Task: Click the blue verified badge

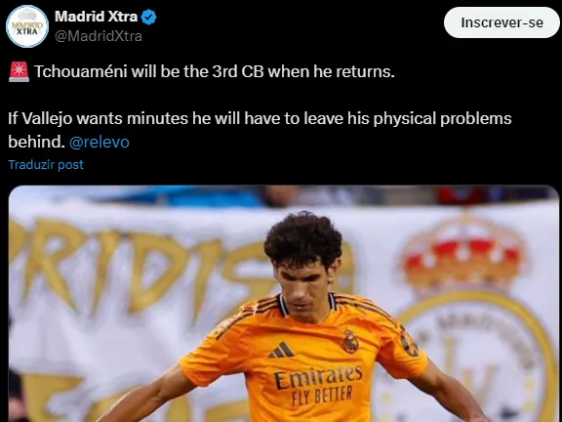Action: coord(148,17)
